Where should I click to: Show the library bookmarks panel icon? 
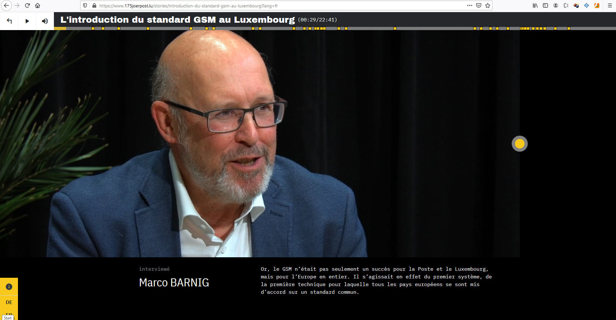tap(535, 5)
